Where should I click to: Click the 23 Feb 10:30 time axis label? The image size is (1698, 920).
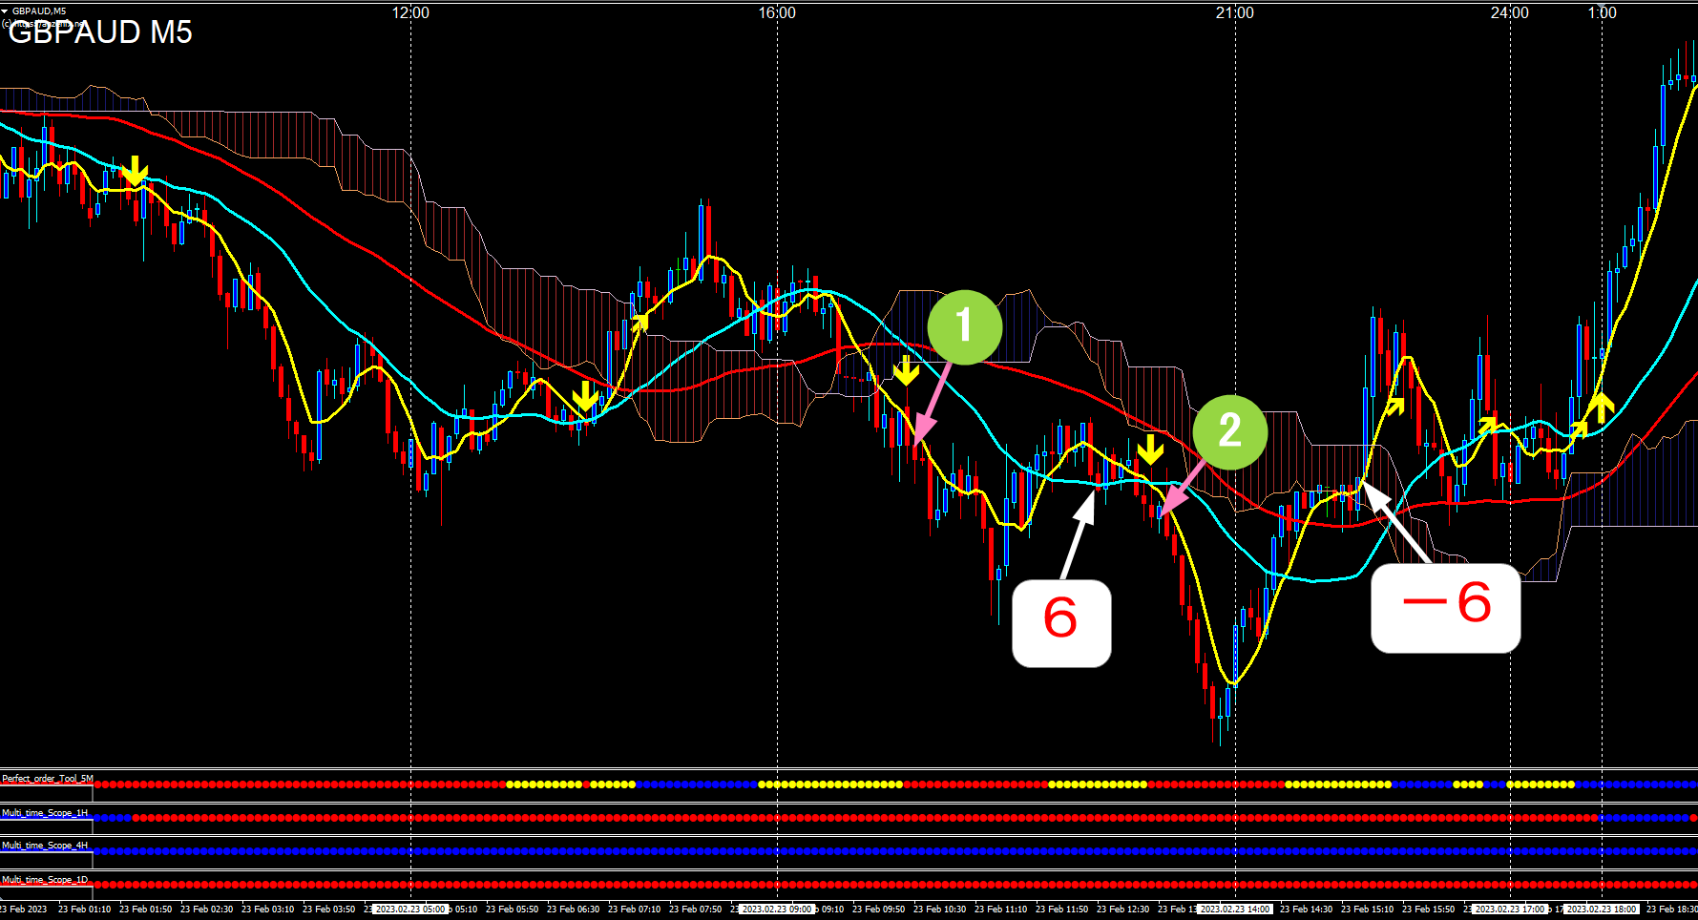coord(940,910)
